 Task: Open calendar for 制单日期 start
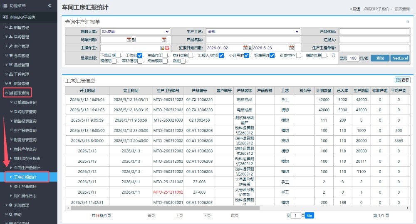pyautogui.click(x=129, y=40)
